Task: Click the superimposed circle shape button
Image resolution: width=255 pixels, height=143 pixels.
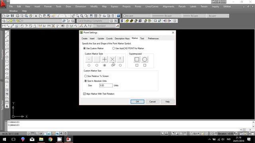Action: coord(145,59)
